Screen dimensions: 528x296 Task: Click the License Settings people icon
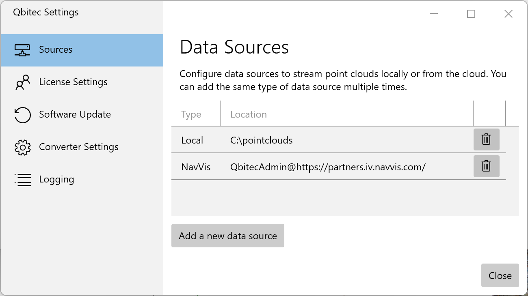pos(22,82)
